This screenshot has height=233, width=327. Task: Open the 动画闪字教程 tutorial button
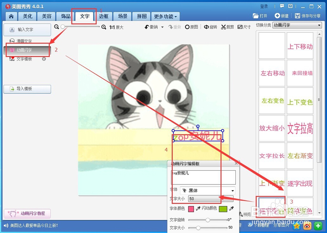27,213
